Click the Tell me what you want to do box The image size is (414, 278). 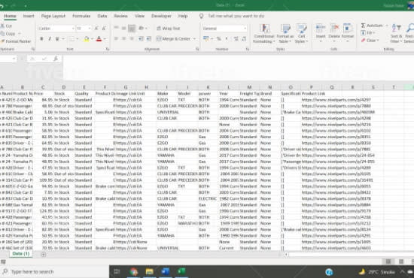[x=236, y=16]
